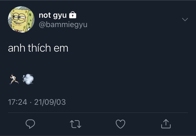Click SpongeBob's face in the avatar
Image resolution: width=196 pixels, height=136 pixels.
point(20,19)
